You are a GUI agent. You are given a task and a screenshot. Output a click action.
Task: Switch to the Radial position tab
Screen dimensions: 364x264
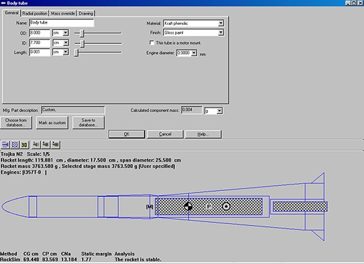[35, 13]
